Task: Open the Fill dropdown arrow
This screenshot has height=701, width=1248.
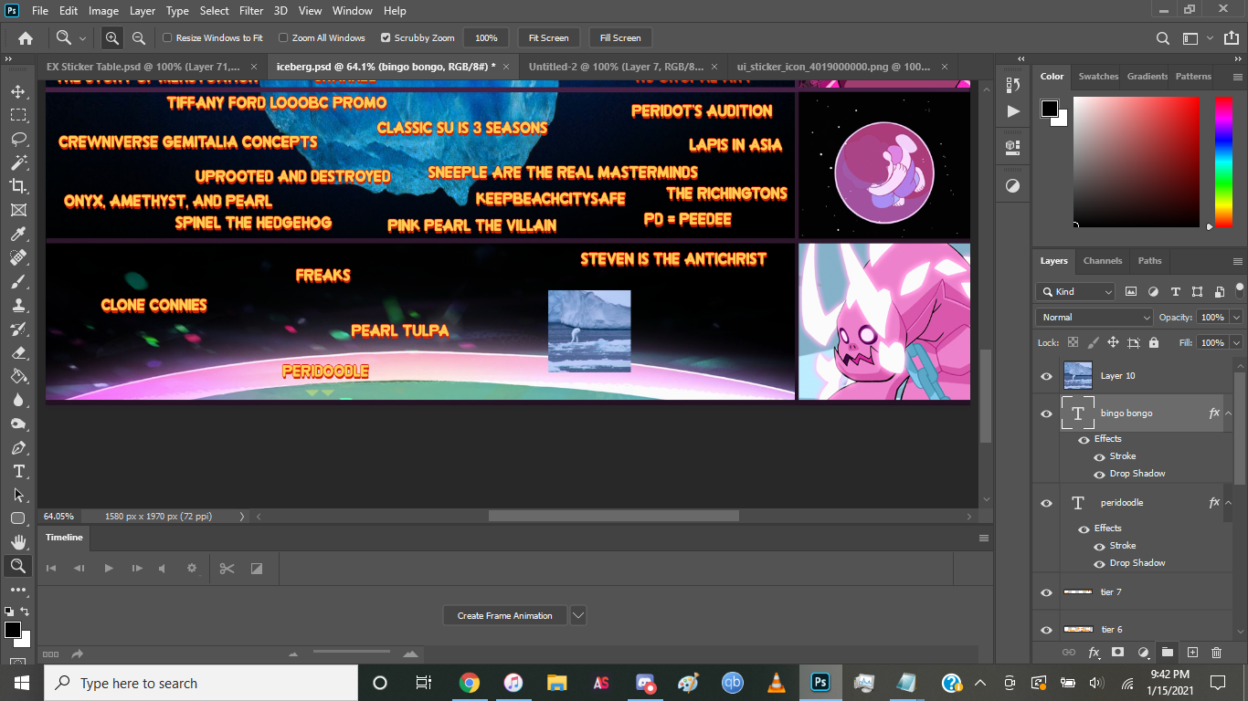Action: coord(1236,343)
